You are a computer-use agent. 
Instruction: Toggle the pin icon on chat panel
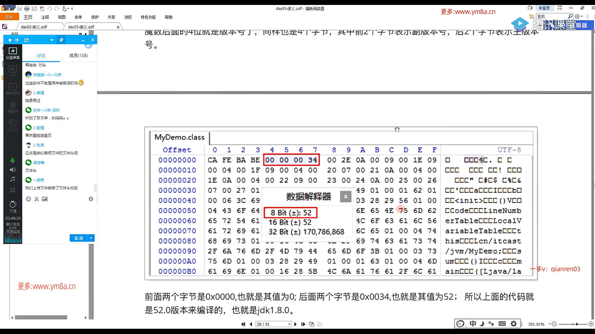coord(61,40)
